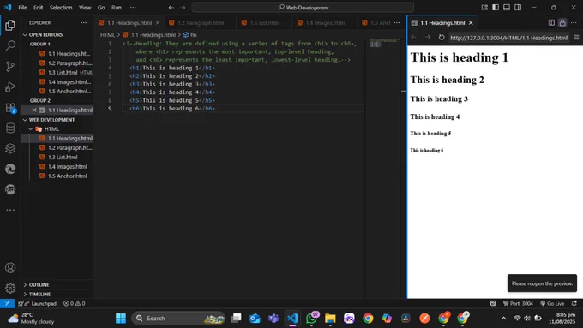
Task: Open the Extensions view with badge
Action: pos(10,108)
